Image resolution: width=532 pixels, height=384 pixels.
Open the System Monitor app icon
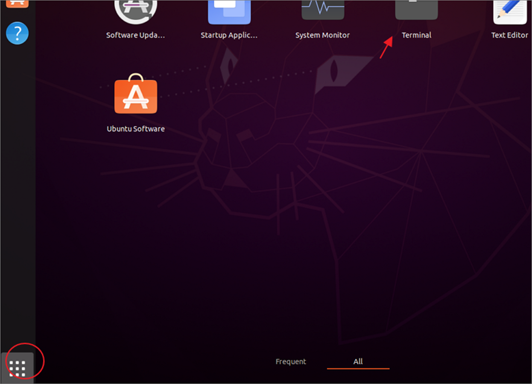pyautogui.click(x=323, y=10)
